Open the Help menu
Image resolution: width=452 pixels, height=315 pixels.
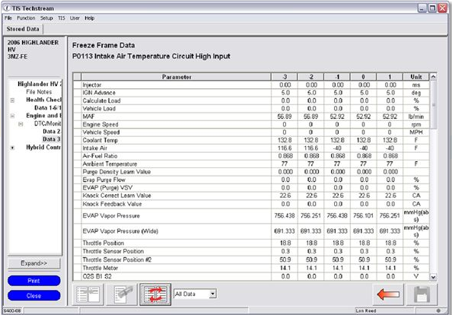89,18
